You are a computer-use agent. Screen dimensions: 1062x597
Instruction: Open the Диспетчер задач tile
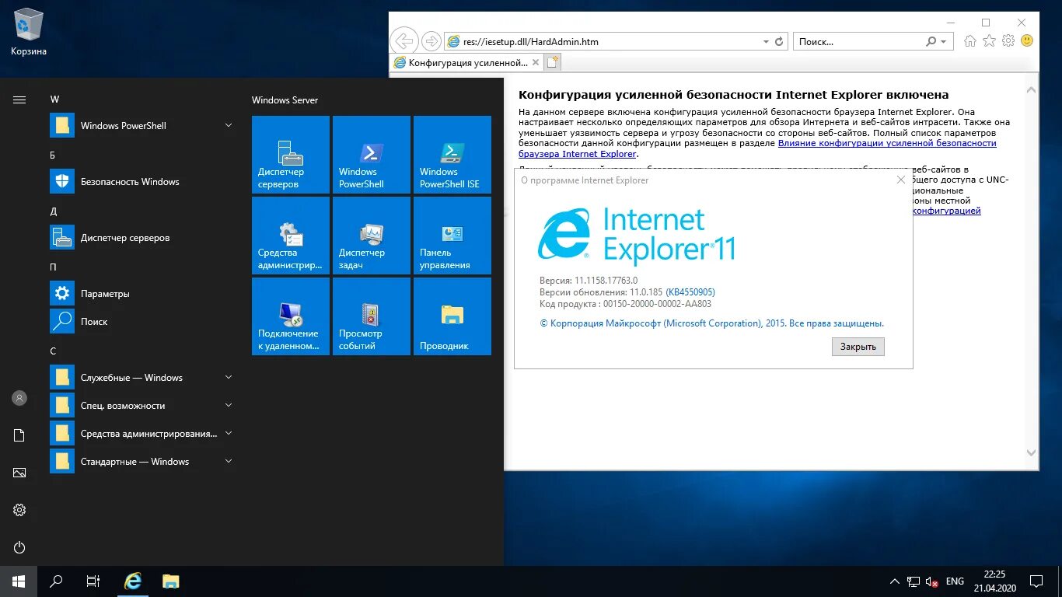[x=372, y=236]
